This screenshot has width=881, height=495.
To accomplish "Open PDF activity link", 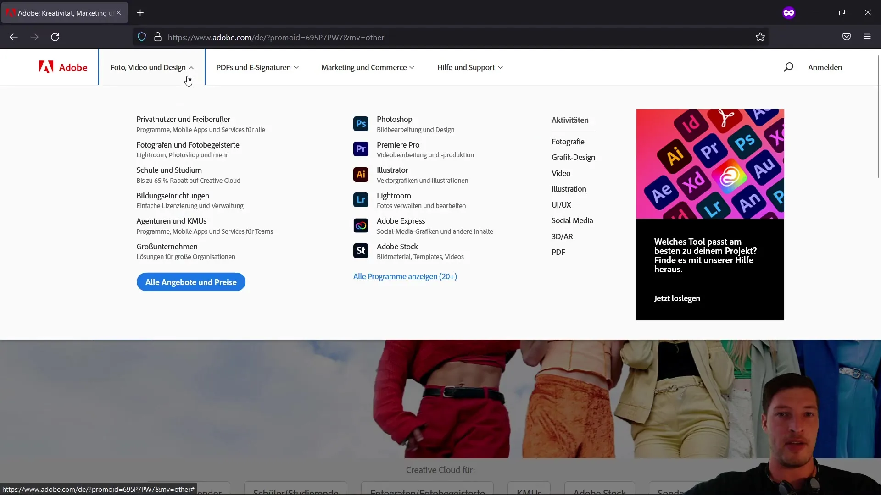I will (x=558, y=252).
